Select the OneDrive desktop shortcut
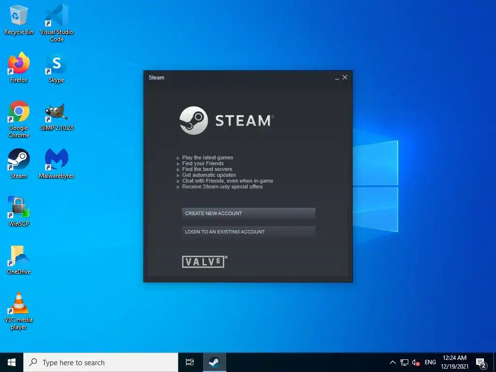This screenshot has width=496, height=372. [19, 260]
